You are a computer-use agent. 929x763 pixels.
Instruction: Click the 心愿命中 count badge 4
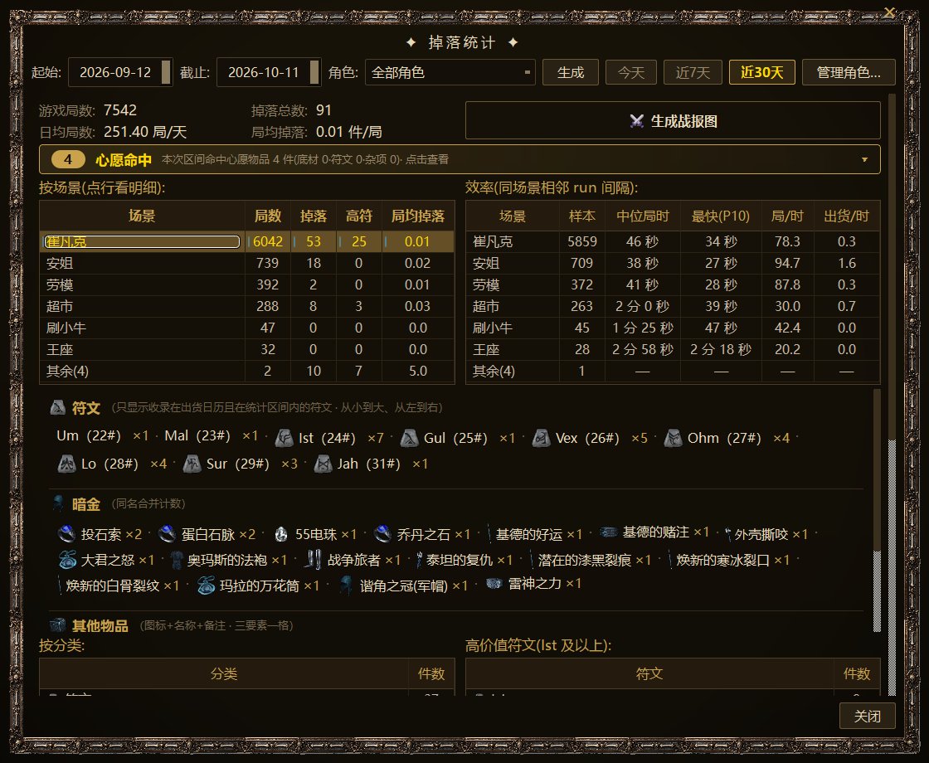pyautogui.click(x=68, y=159)
